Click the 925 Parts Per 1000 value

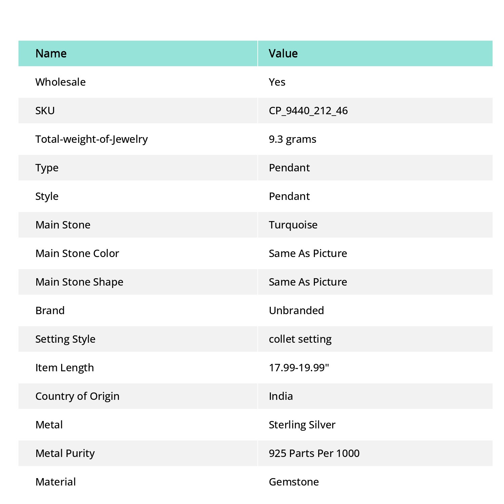click(314, 453)
